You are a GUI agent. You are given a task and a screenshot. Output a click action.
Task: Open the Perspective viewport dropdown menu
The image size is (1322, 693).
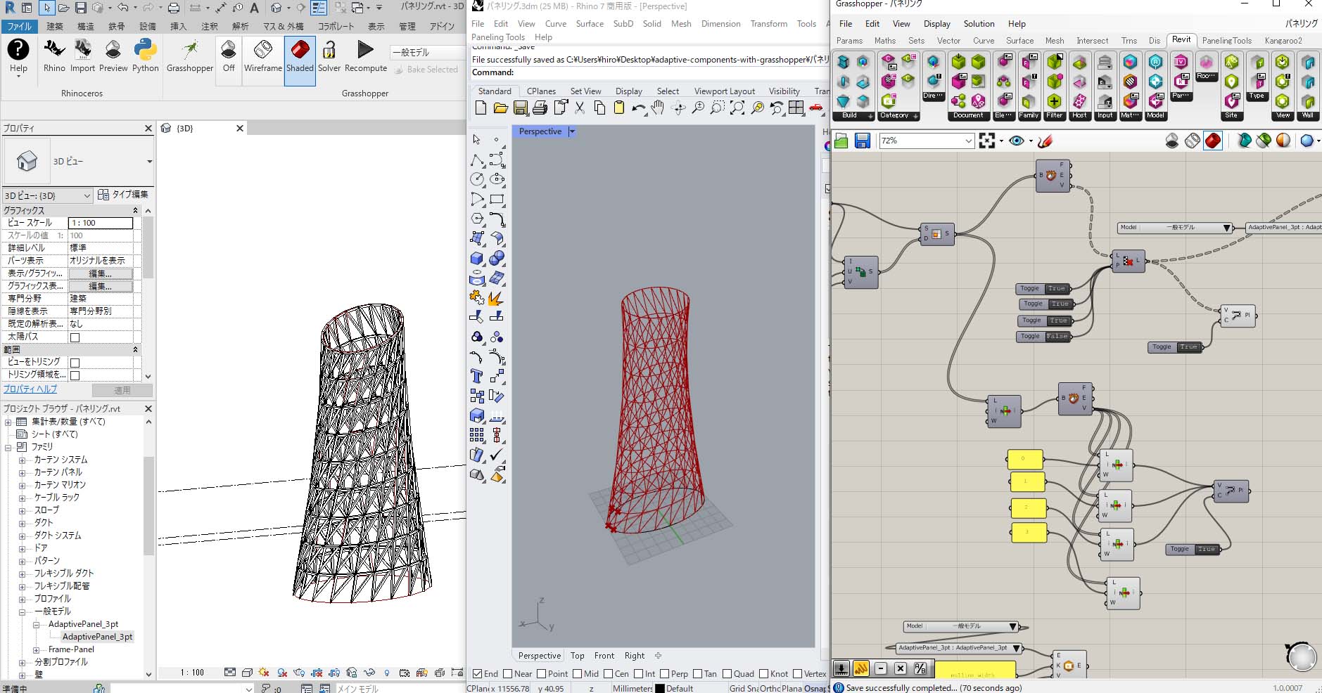click(571, 131)
